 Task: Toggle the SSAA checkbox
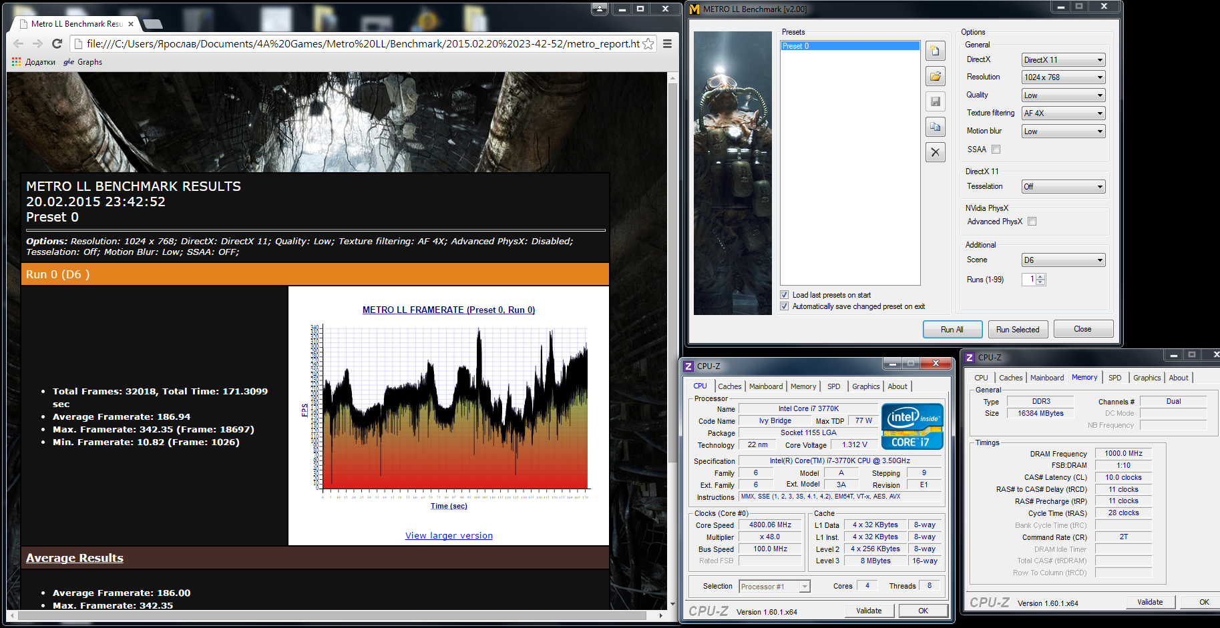pyautogui.click(x=996, y=149)
